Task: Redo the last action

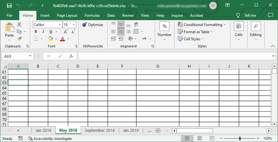Action: tap(30, 5)
